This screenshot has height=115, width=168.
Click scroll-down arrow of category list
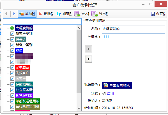click(79, 108)
